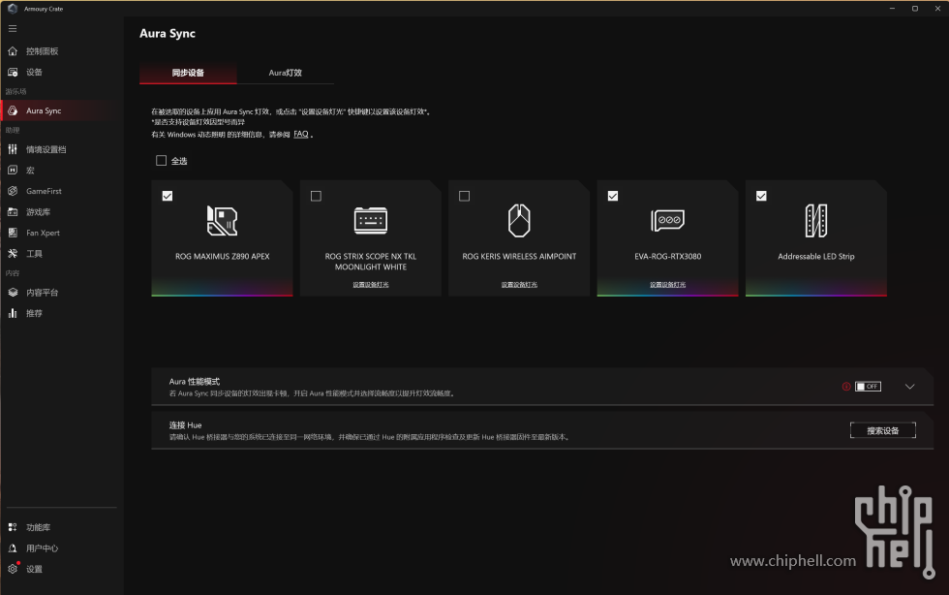Click the control panel home icon
The height and width of the screenshot is (595, 949).
point(13,51)
